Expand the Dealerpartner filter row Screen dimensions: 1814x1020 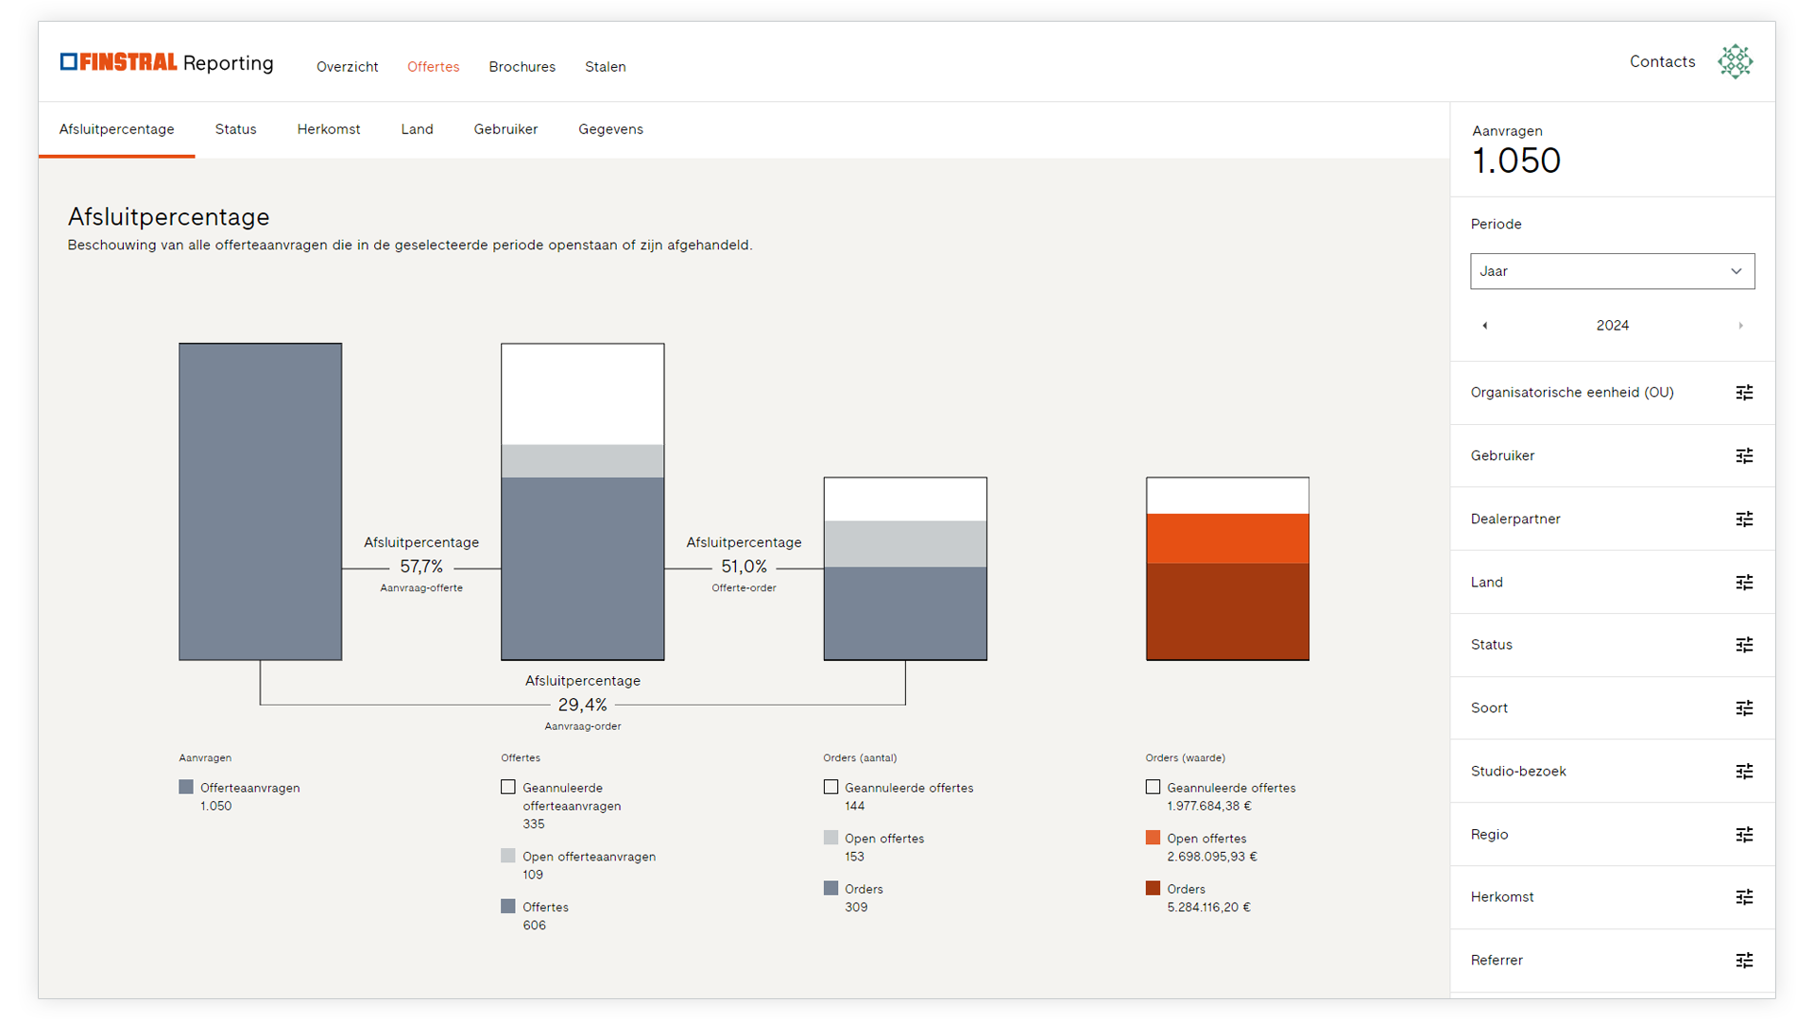[1612, 519]
